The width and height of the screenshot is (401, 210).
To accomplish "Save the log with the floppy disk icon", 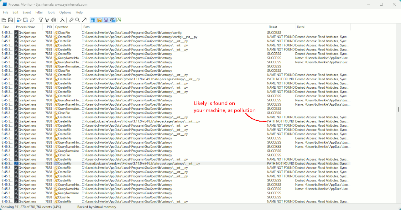I will [10, 20].
